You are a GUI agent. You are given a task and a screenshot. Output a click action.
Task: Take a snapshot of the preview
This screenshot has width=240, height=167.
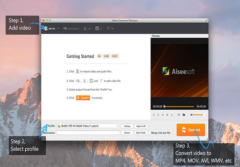(x=179, y=115)
